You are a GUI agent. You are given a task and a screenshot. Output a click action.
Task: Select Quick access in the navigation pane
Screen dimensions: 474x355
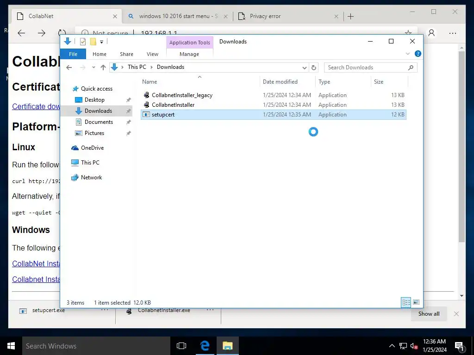point(96,89)
